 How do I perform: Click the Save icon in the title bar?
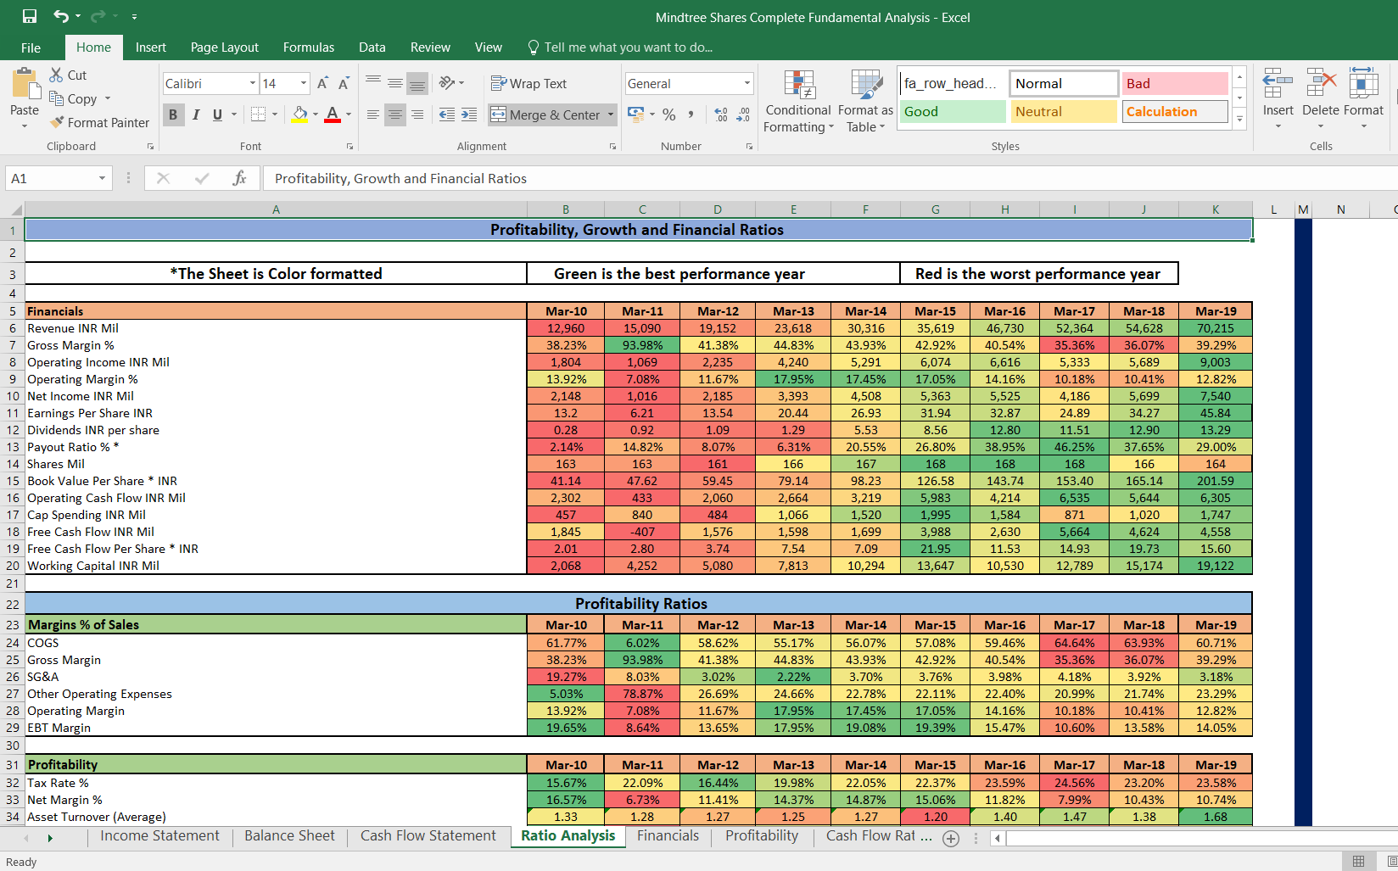[x=30, y=16]
